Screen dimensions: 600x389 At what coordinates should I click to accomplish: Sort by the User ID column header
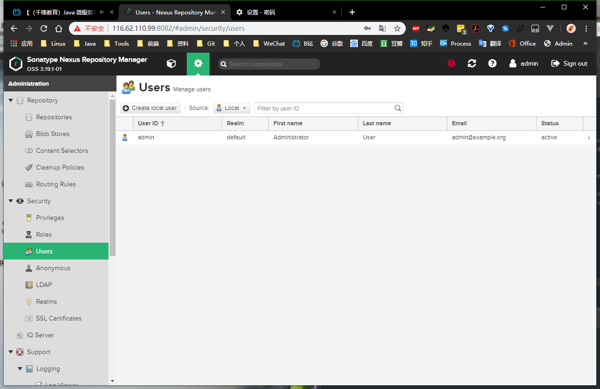pos(177,123)
